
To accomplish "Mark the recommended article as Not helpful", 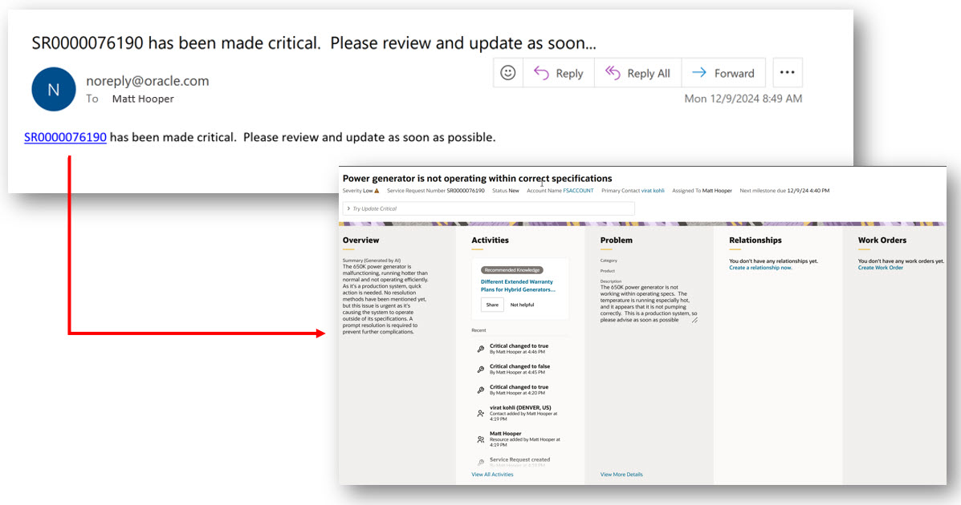I will (x=522, y=305).
